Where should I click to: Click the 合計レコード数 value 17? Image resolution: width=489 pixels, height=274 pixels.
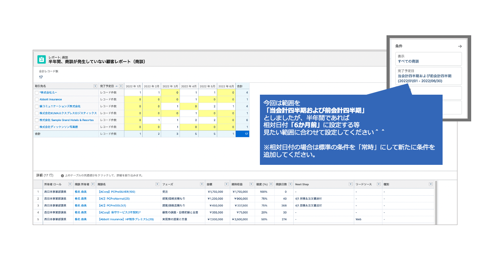tap(41, 77)
